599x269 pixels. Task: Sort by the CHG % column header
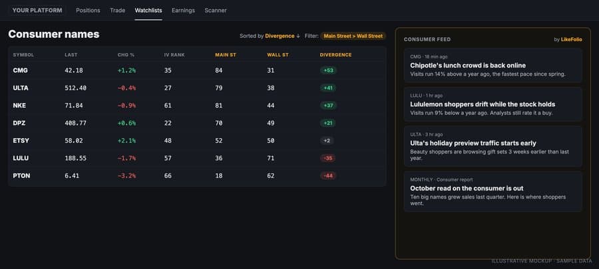click(x=126, y=55)
